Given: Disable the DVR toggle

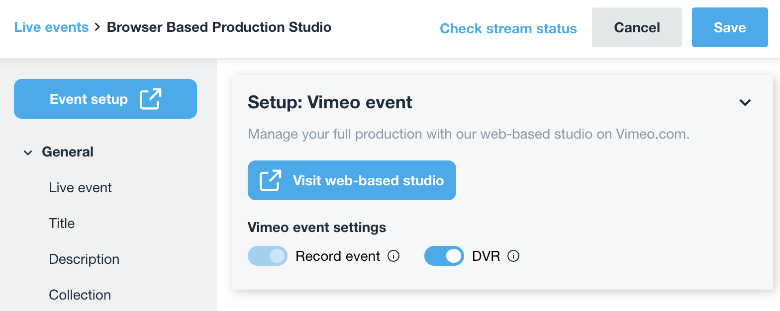Looking at the screenshot, I should 444,256.
